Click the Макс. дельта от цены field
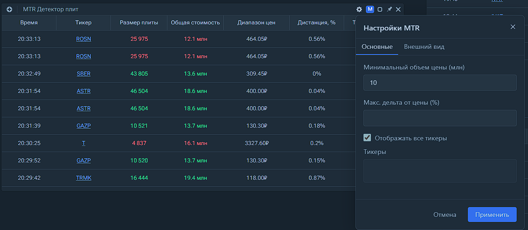528x230 pixels. [x=440, y=118]
